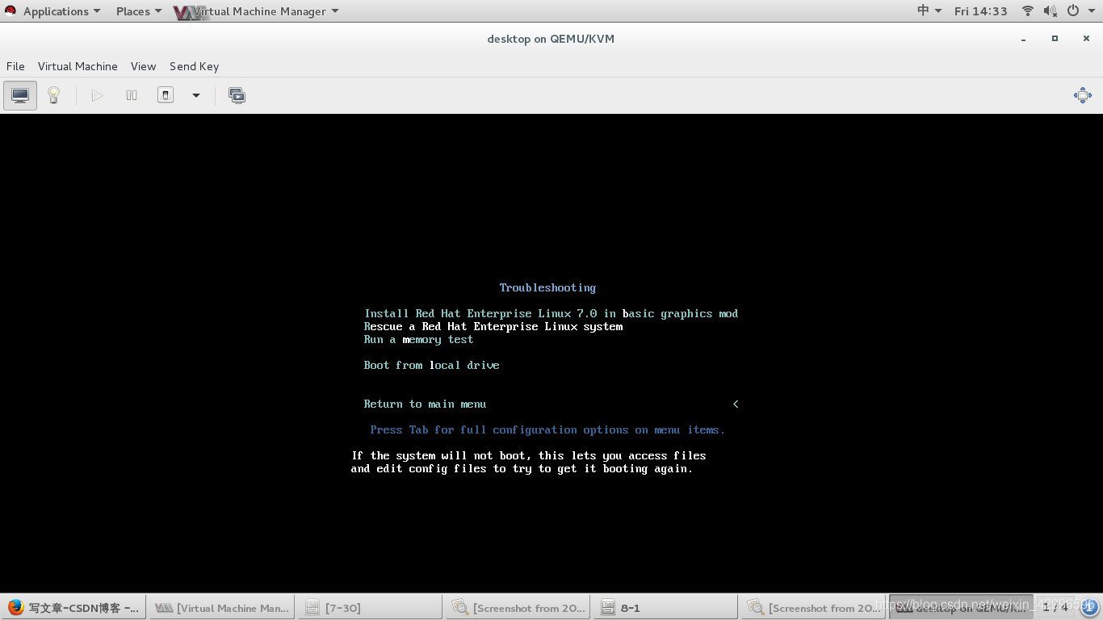This screenshot has width=1103, height=620.
Task: Open the Applications menu in the top panel
Action: (61, 11)
